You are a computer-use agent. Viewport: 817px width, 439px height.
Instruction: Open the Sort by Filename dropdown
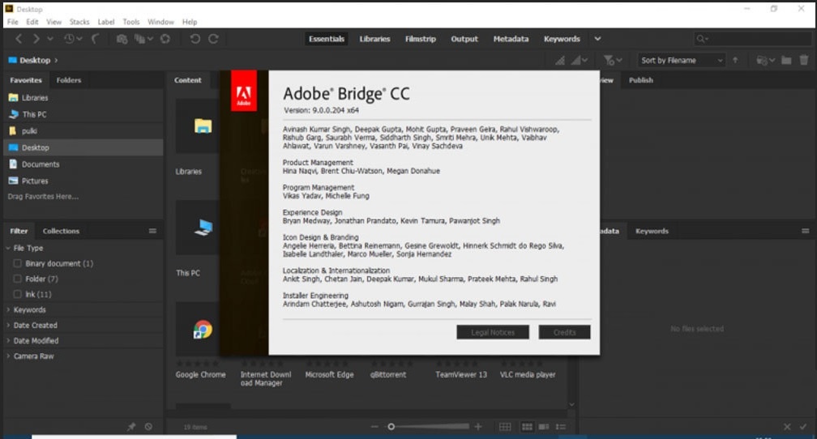coord(682,60)
